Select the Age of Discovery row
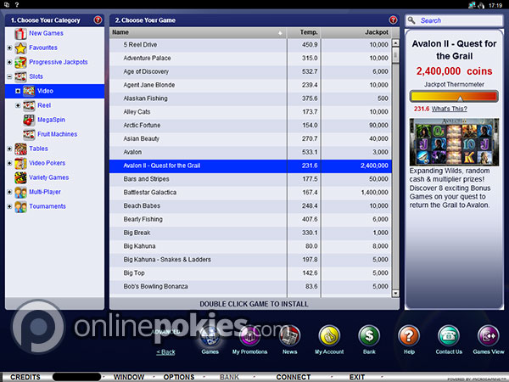Image resolution: width=509 pixels, height=382 pixels. point(250,72)
